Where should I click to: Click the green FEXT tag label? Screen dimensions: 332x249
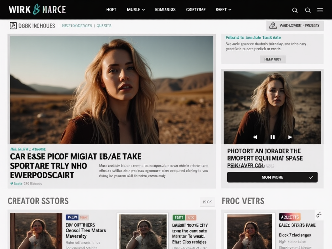click(179, 218)
